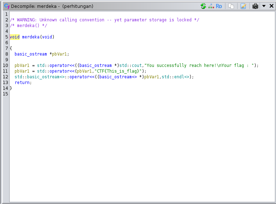Open the decompiler panel dropdown arrow menu

(264, 6)
